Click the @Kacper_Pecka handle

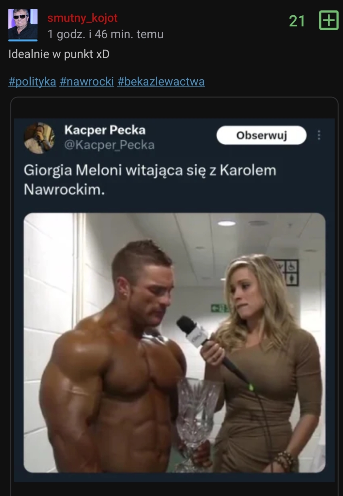[109, 145]
